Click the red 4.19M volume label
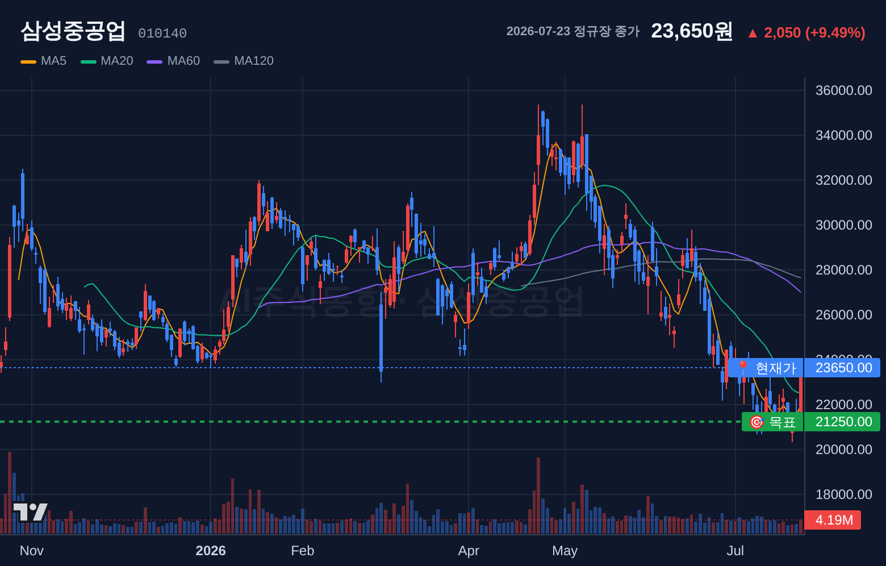The width and height of the screenshot is (886, 566). pyautogui.click(x=833, y=520)
